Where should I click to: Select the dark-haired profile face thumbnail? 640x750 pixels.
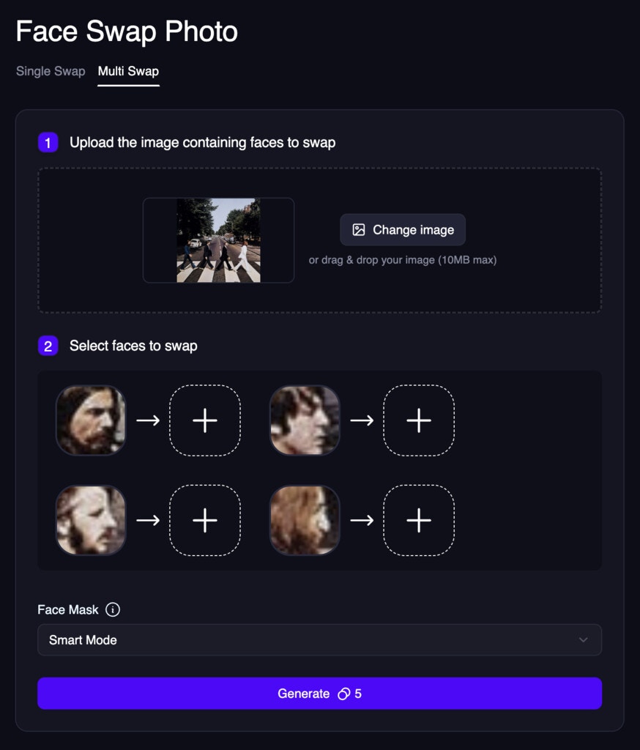(305, 420)
